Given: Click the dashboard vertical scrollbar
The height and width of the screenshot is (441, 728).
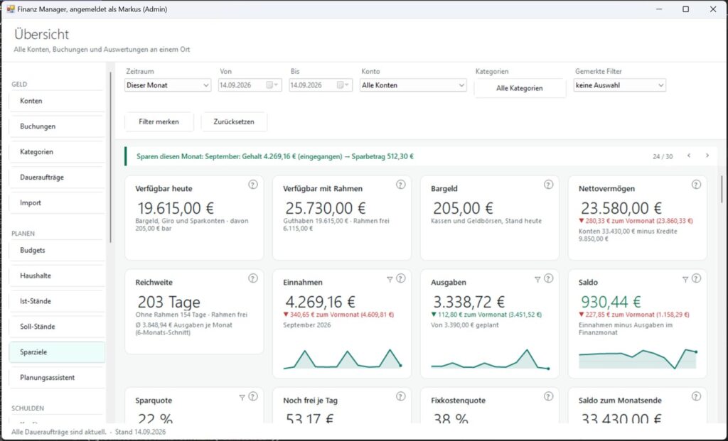Looking at the screenshot, I should (722, 189).
